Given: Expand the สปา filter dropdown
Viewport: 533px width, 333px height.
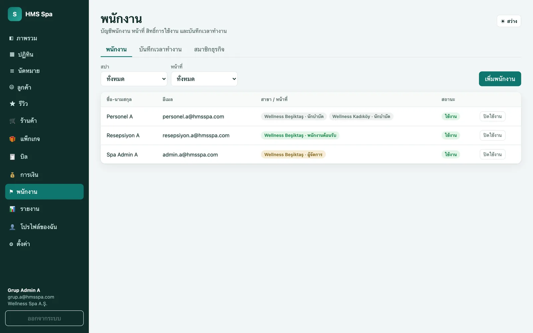Looking at the screenshot, I should [x=134, y=79].
